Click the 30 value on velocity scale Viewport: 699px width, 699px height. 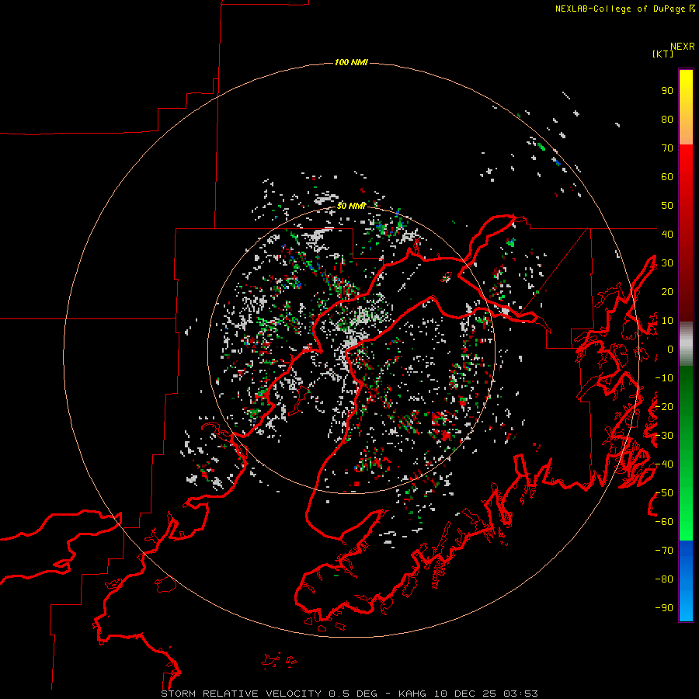667,263
